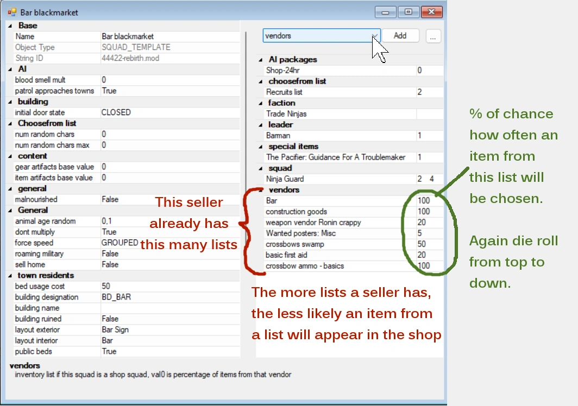Viewport: 578px width, 406px height.
Task: Collapse the special items section
Action: click(x=260, y=147)
